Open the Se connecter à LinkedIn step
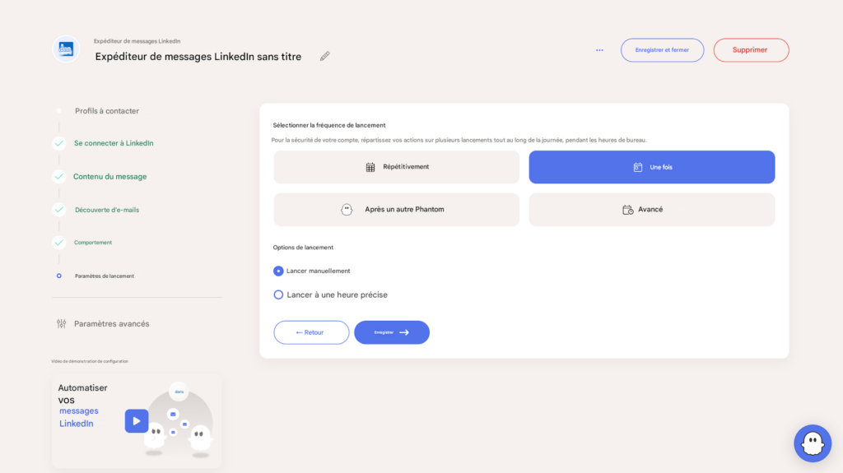The image size is (843, 473). coord(114,143)
